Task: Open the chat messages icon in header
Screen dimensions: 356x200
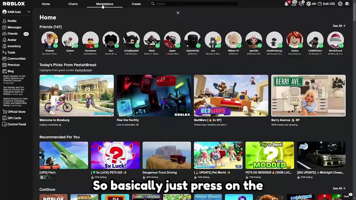Action: click(301, 4)
